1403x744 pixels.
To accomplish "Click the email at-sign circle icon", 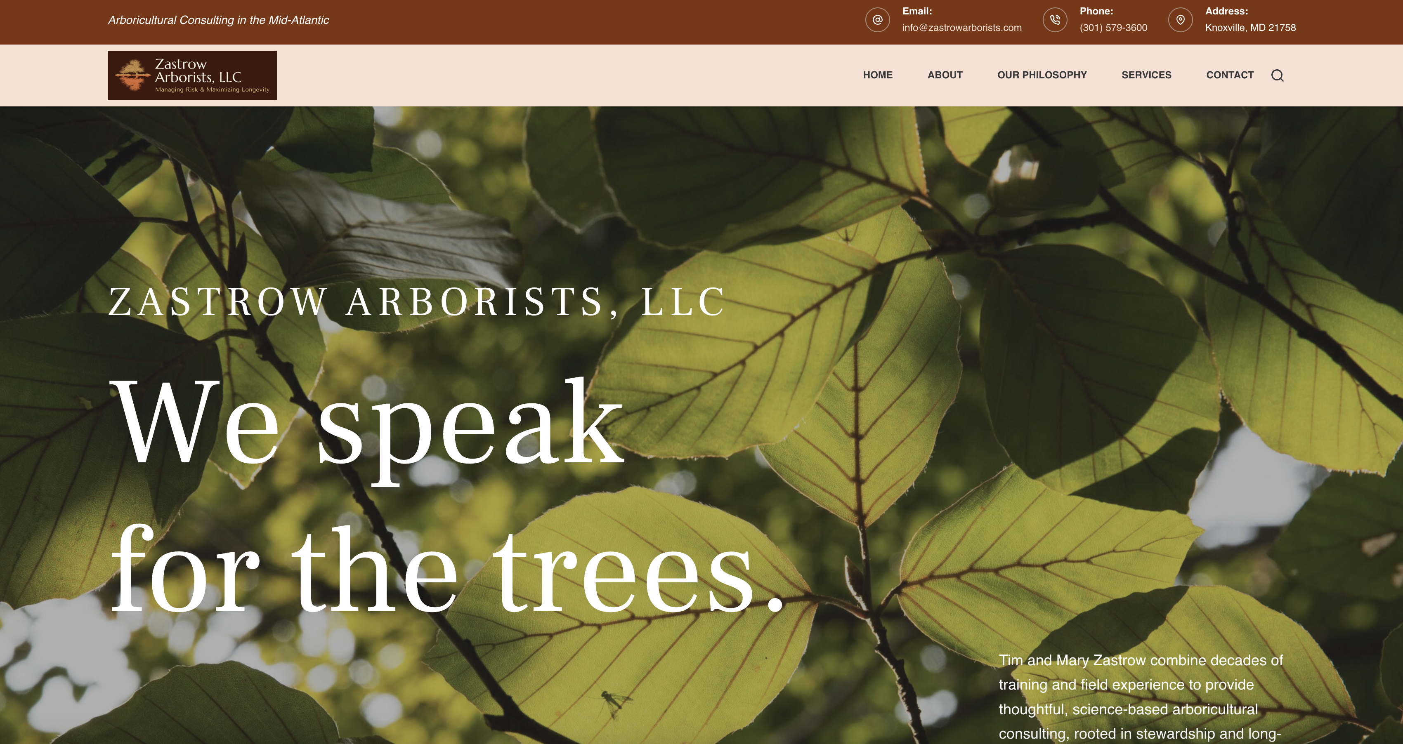I will [877, 20].
